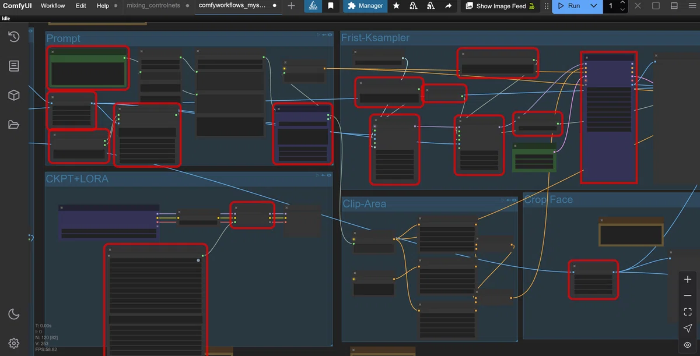Click the green text node in Prompt group

[x=87, y=68]
